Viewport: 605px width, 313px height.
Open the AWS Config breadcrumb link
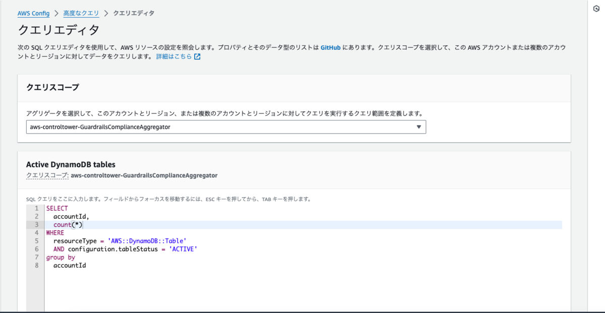click(33, 13)
